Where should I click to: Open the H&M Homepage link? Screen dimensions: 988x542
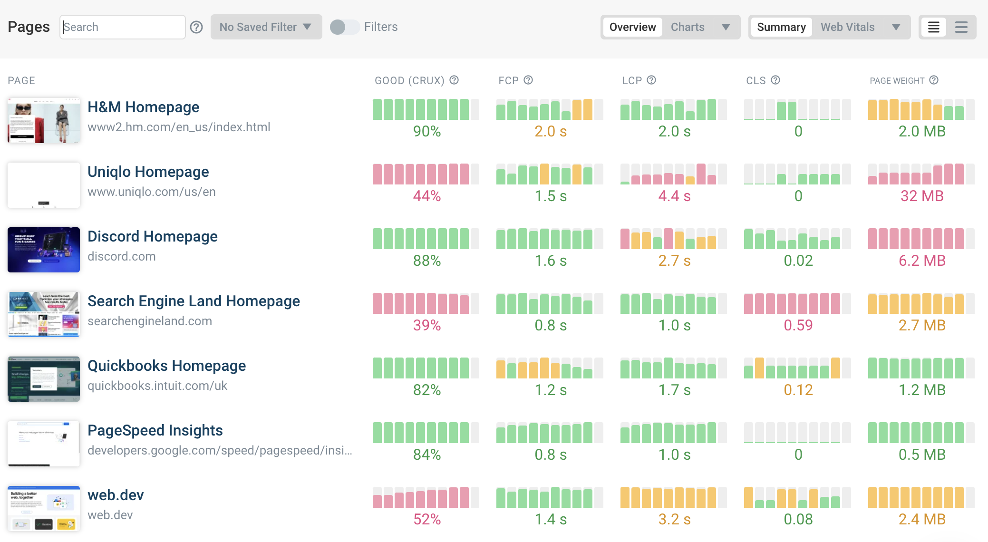pos(143,107)
